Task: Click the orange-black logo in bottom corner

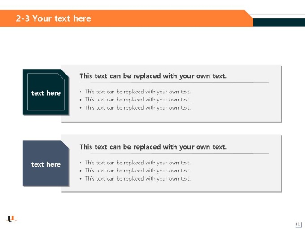Action: point(12,219)
